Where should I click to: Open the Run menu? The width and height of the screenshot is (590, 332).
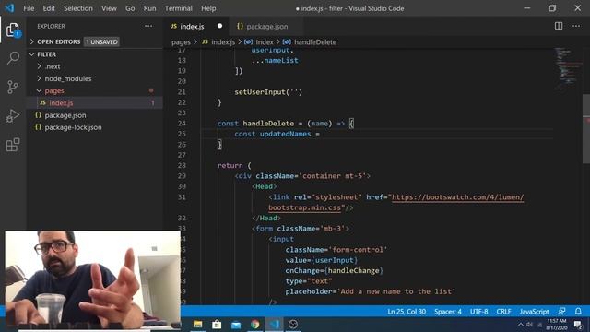[x=149, y=8]
